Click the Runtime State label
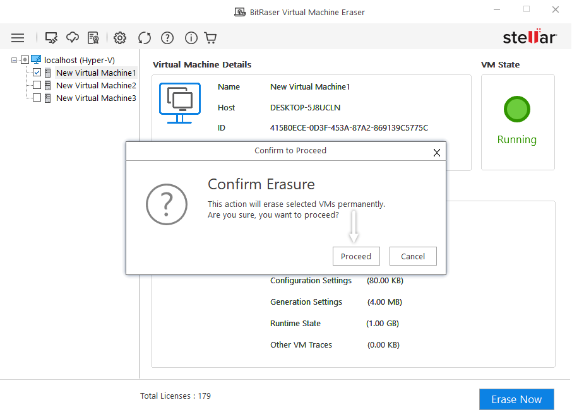This screenshot has height=417, width=572. click(x=295, y=324)
